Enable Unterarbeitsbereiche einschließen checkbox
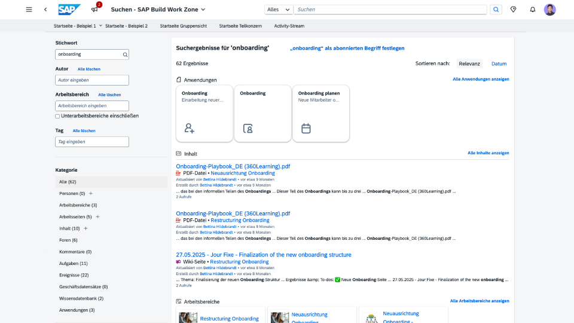Screen dimensions: 574x323 (57, 116)
